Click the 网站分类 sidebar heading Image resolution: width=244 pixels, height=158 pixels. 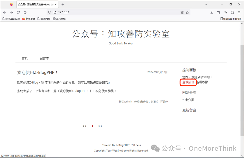pyautogui.click(x=189, y=93)
